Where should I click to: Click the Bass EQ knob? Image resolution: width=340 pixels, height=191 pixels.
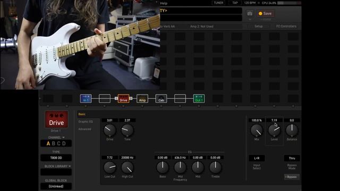[x=163, y=168]
